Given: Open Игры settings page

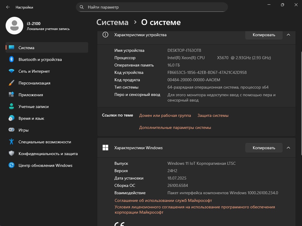Looking at the screenshot, I should pos(47,130).
